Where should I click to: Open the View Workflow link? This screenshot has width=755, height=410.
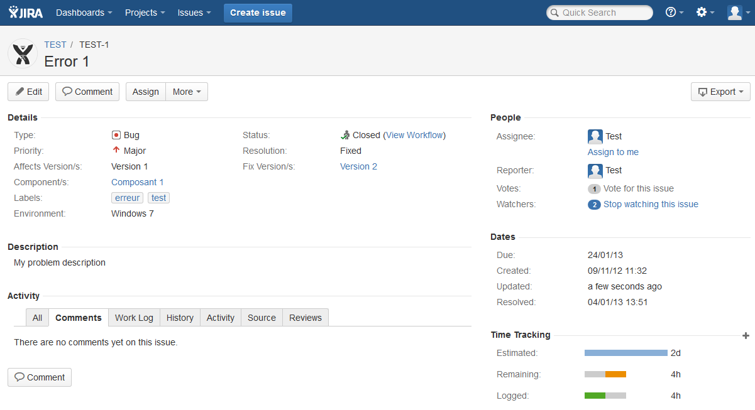[415, 135]
